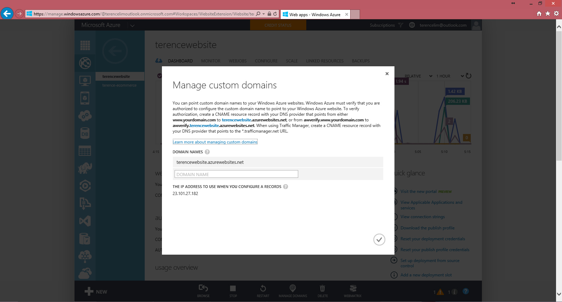Open View Applicable Applications and services

[431, 205]
